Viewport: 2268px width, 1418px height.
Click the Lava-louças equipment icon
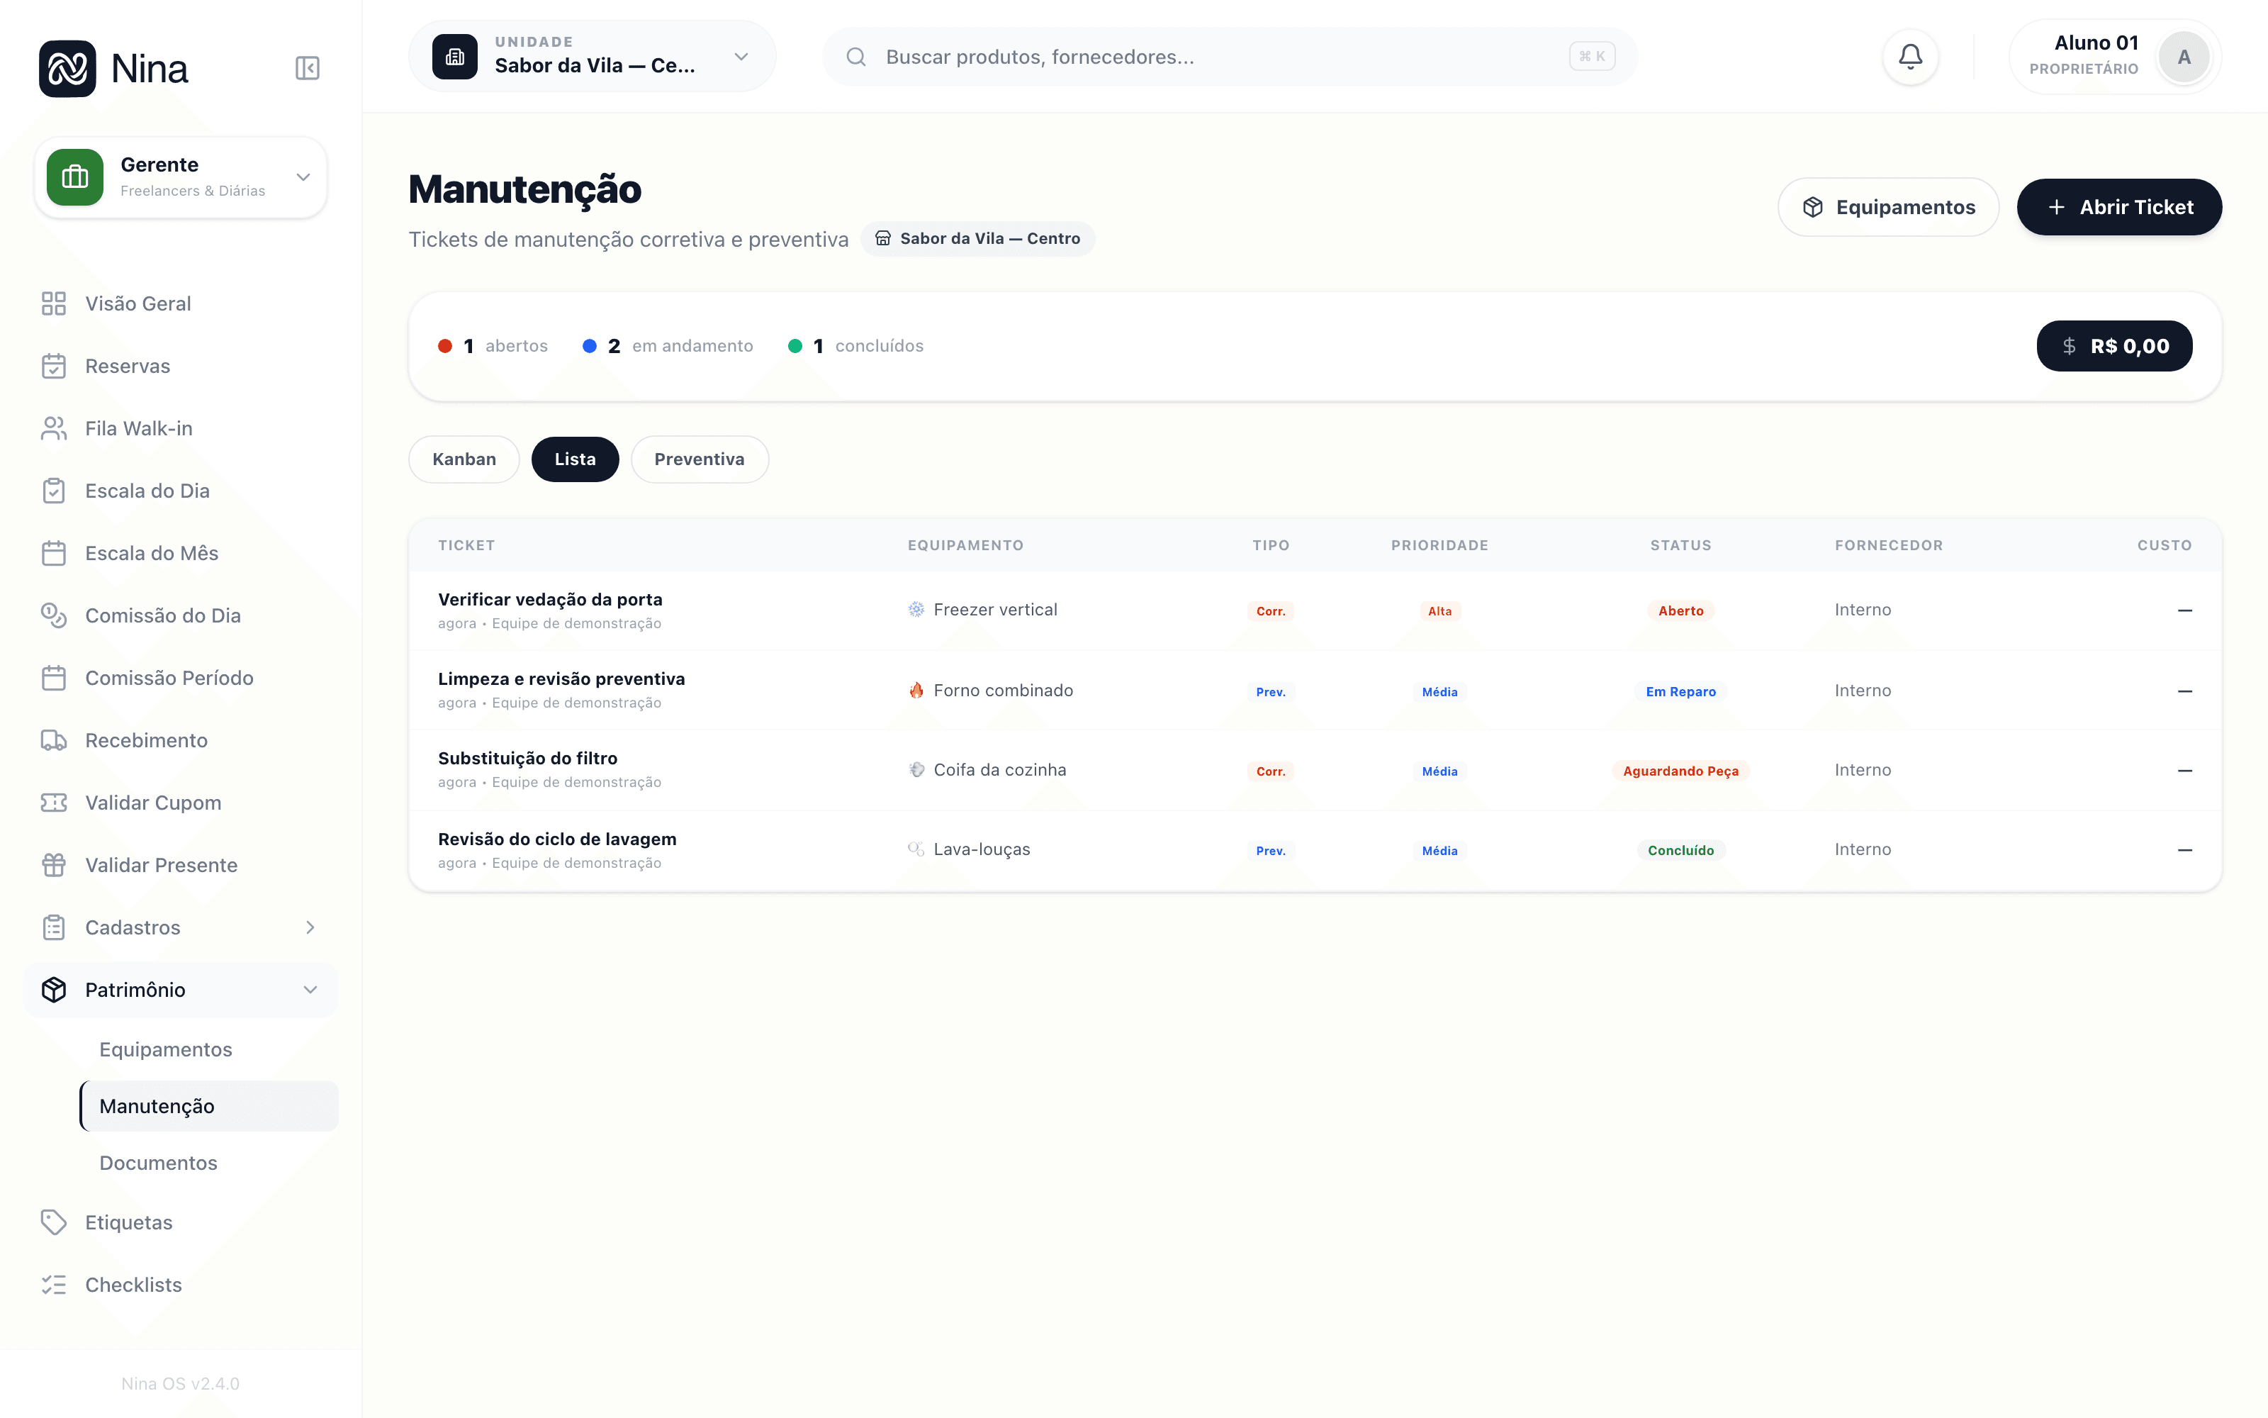pyautogui.click(x=916, y=849)
